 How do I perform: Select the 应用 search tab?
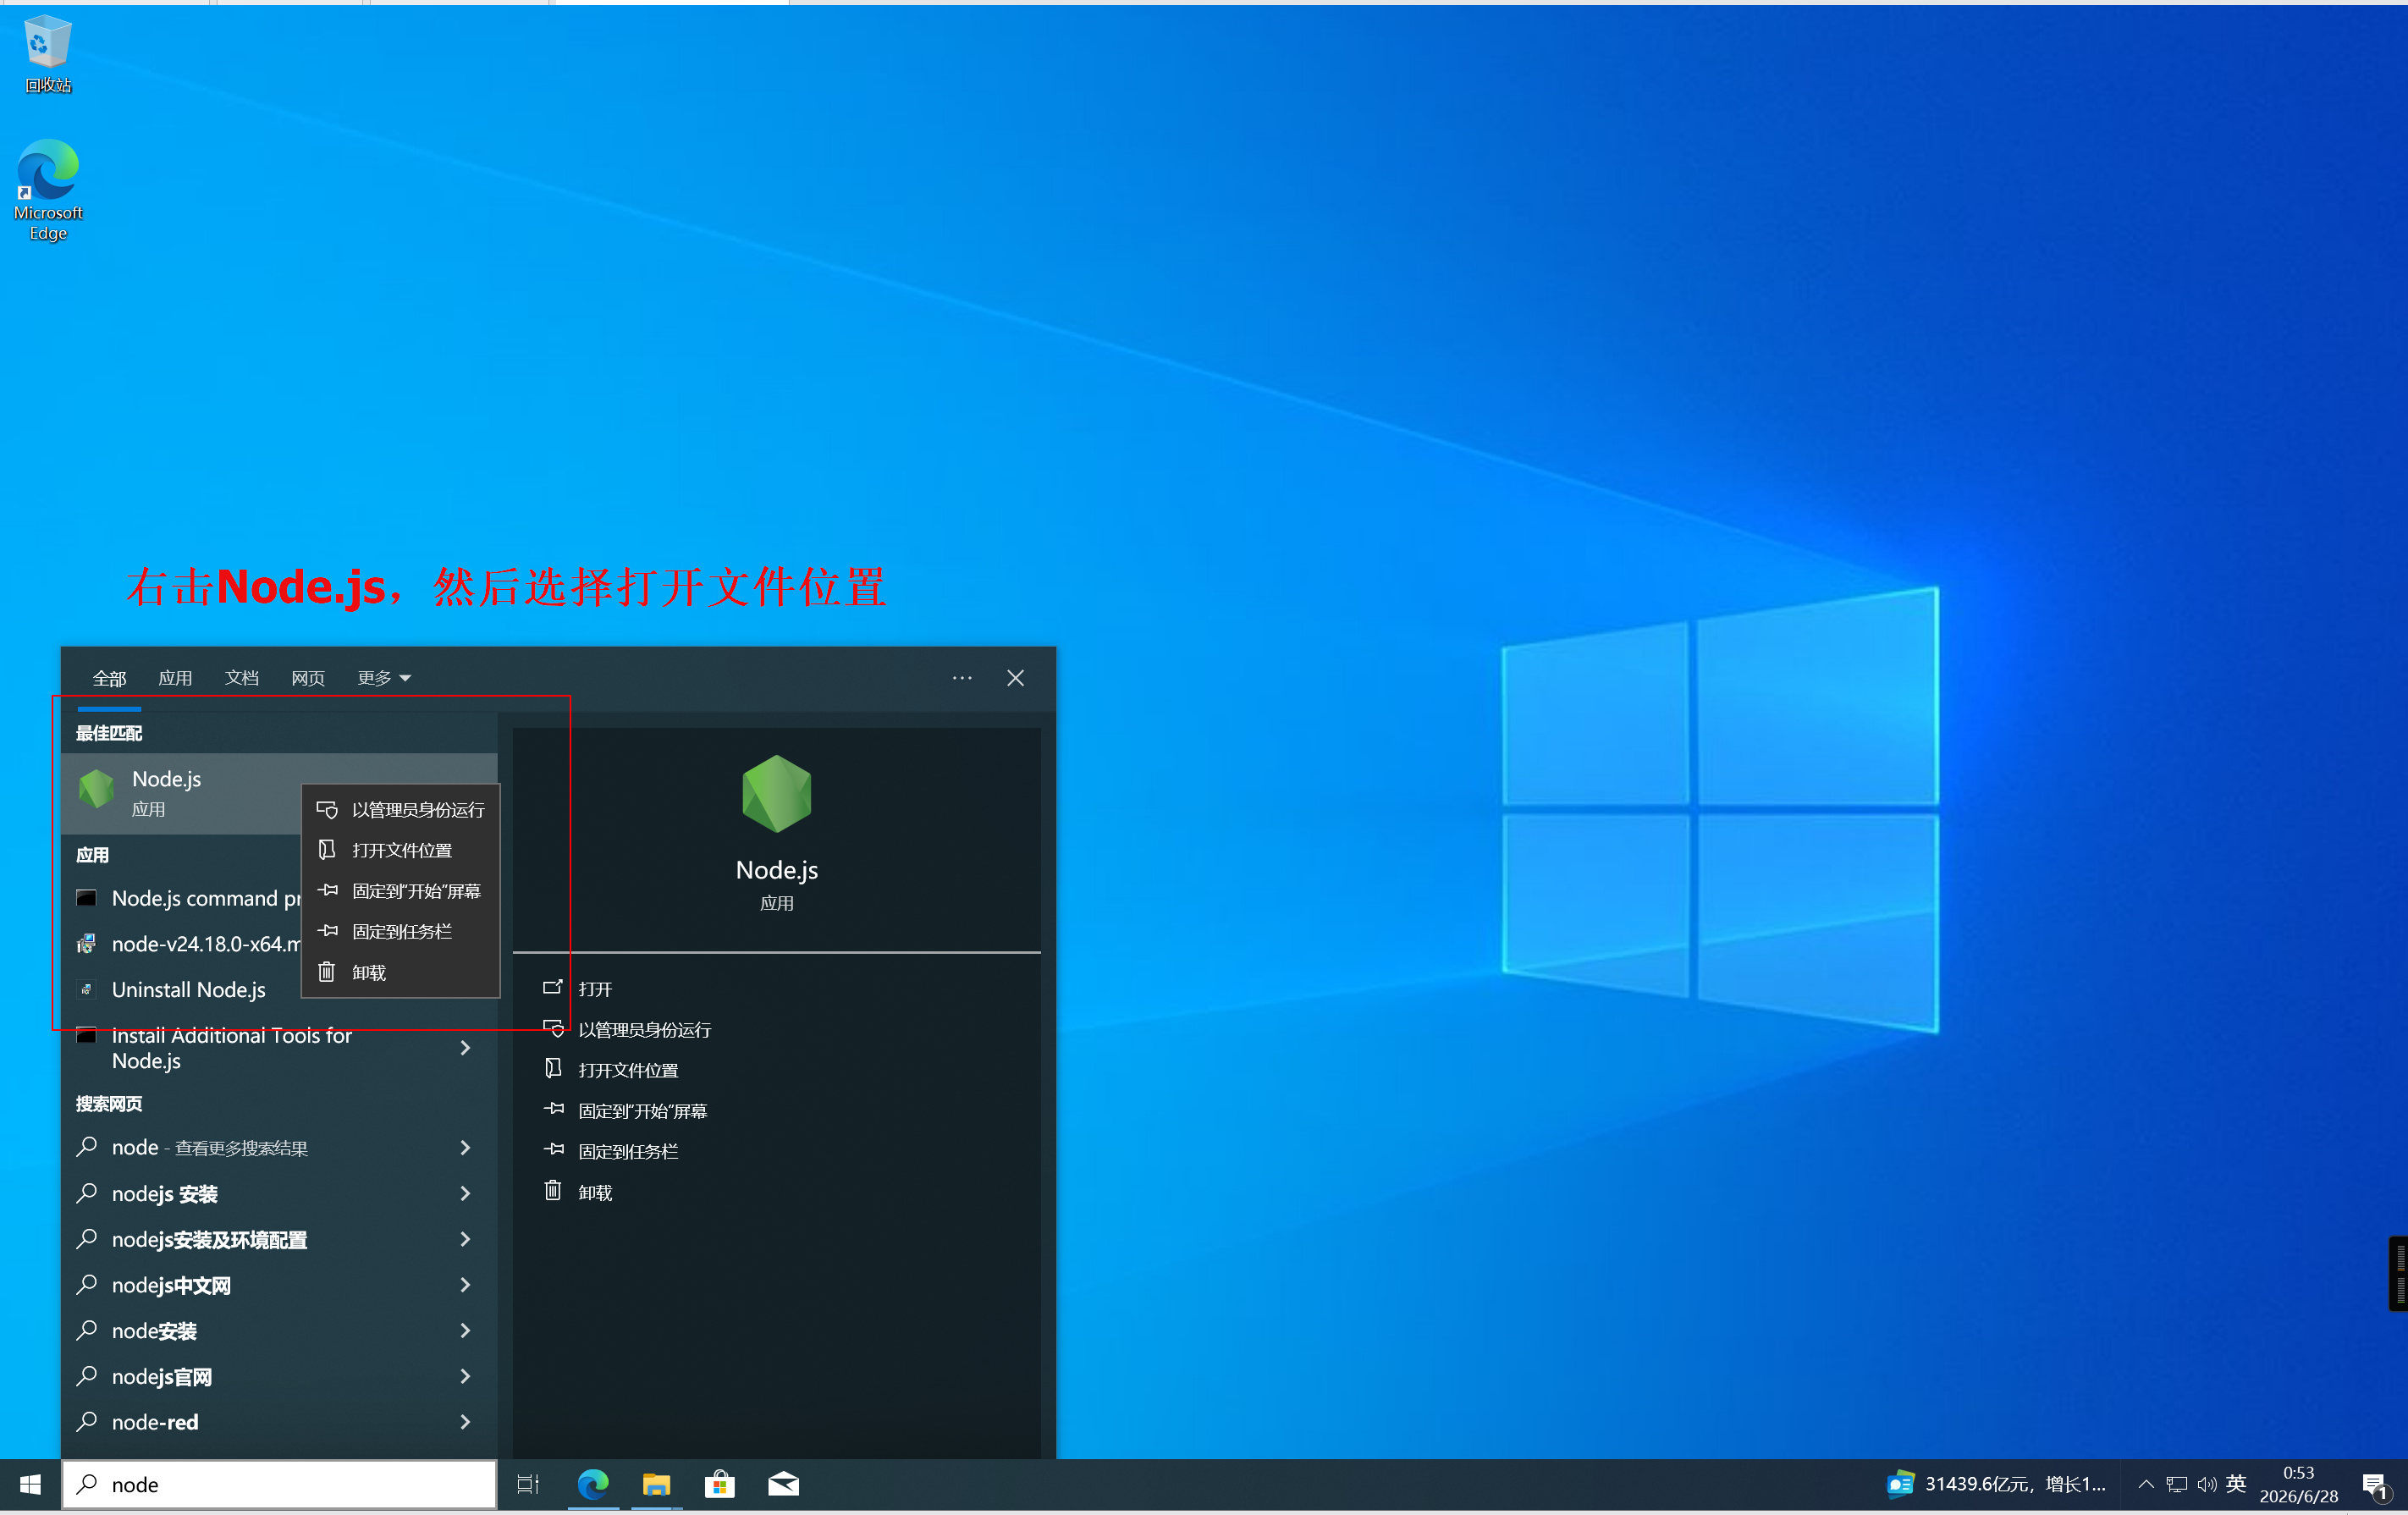(175, 678)
